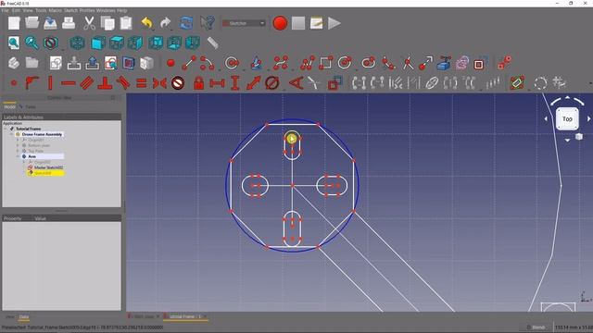Image resolution: width=593 pixels, height=333 pixels.
Task: Apply the symmetric constraint
Action: point(159,82)
